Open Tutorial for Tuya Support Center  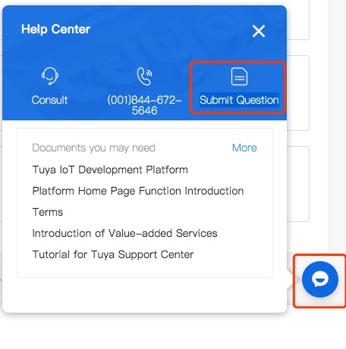tap(113, 254)
